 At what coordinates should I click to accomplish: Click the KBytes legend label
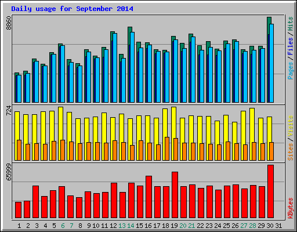point(291,208)
